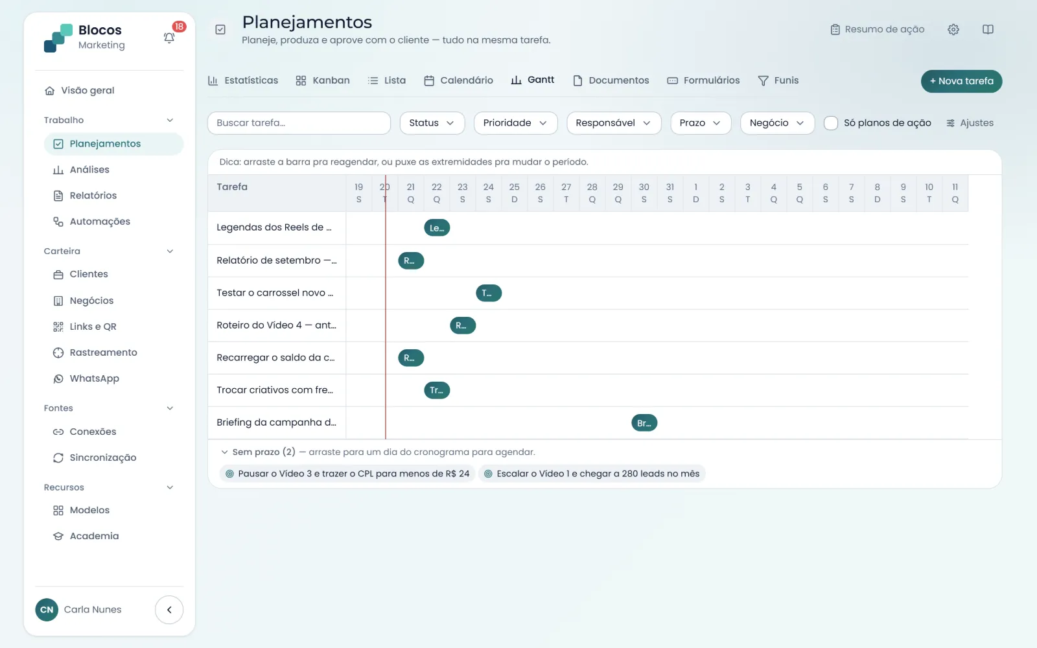Collapse the sidebar with the arrow button
The width and height of the screenshot is (1037, 648).
pos(169,610)
